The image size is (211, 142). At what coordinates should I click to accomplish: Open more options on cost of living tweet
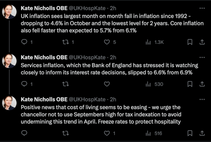pyautogui.click(x=202, y=99)
